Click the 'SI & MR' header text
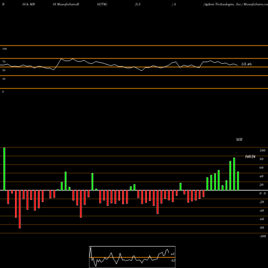This screenshot has height=268, width=268. click(28, 4)
